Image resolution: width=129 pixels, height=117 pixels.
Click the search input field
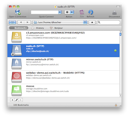(x=108, y=22)
